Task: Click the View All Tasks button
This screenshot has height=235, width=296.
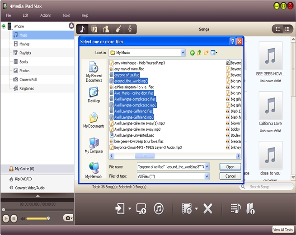Action: coord(283,230)
